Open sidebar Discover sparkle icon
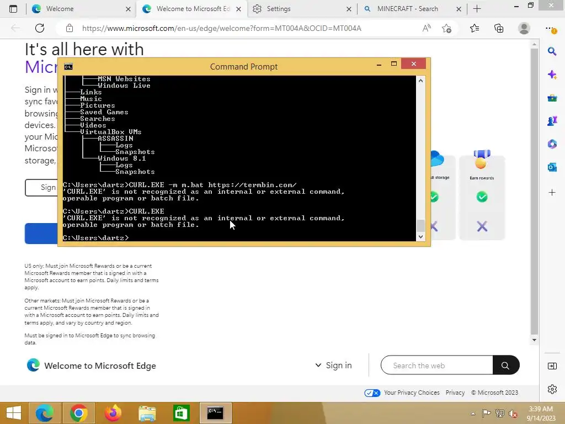The height and width of the screenshot is (424, 565). pyautogui.click(x=552, y=75)
